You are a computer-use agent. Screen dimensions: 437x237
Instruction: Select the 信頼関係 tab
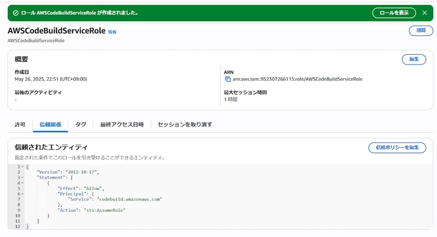pos(50,125)
